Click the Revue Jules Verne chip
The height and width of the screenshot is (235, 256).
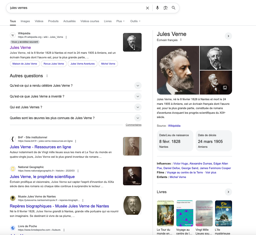(x=54, y=64)
